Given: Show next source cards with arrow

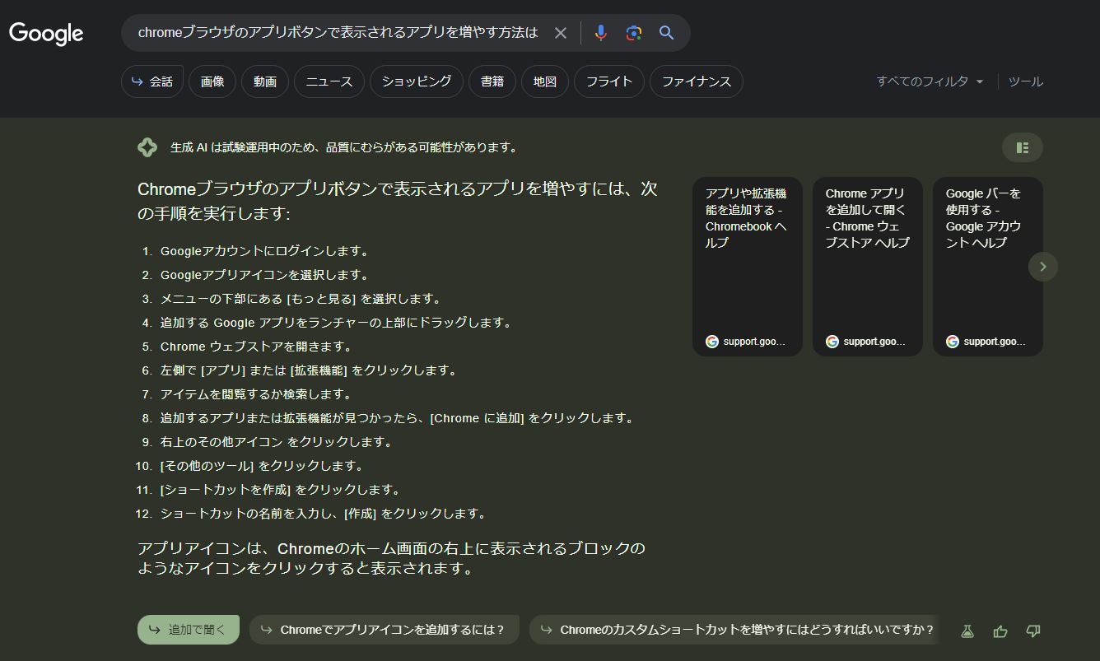Looking at the screenshot, I should 1042,267.
